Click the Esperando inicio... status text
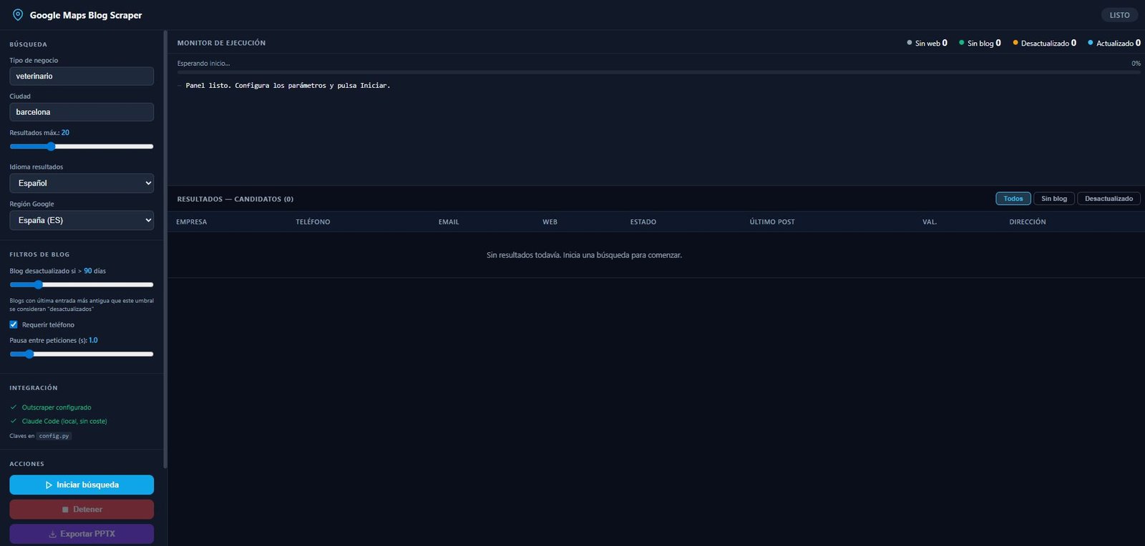 [204, 64]
